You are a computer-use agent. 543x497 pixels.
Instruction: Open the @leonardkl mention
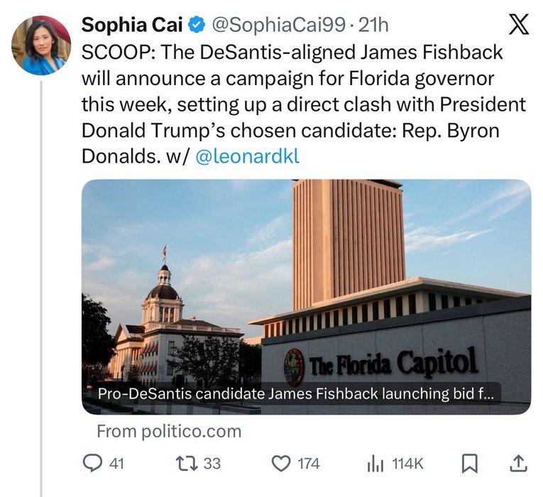(x=247, y=157)
